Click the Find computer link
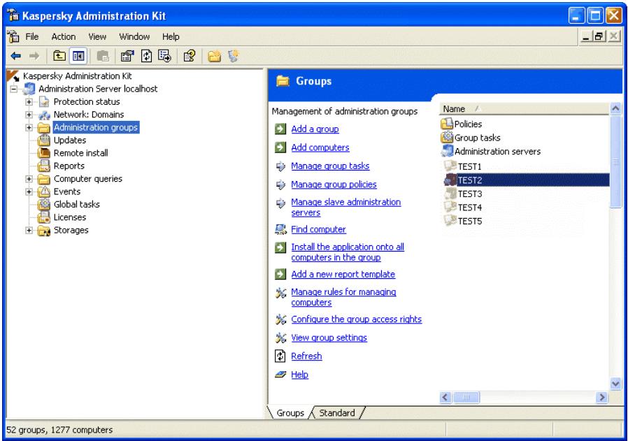Image resolution: width=628 pixels, height=441 pixels. pyautogui.click(x=318, y=229)
